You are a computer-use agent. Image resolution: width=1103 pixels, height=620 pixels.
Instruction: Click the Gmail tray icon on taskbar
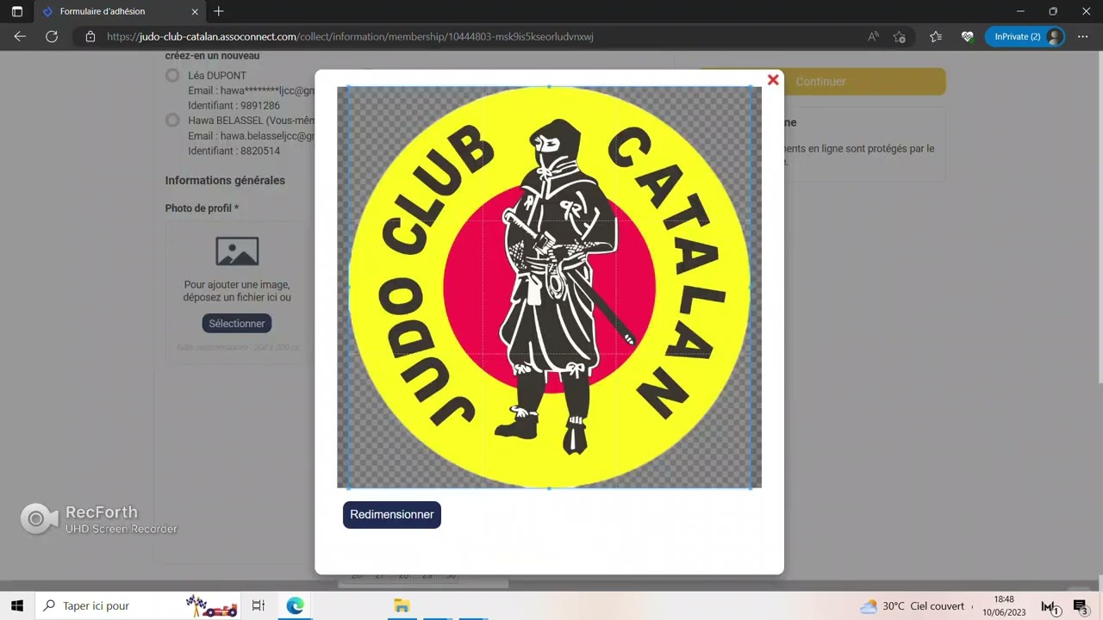coord(1050,607)
